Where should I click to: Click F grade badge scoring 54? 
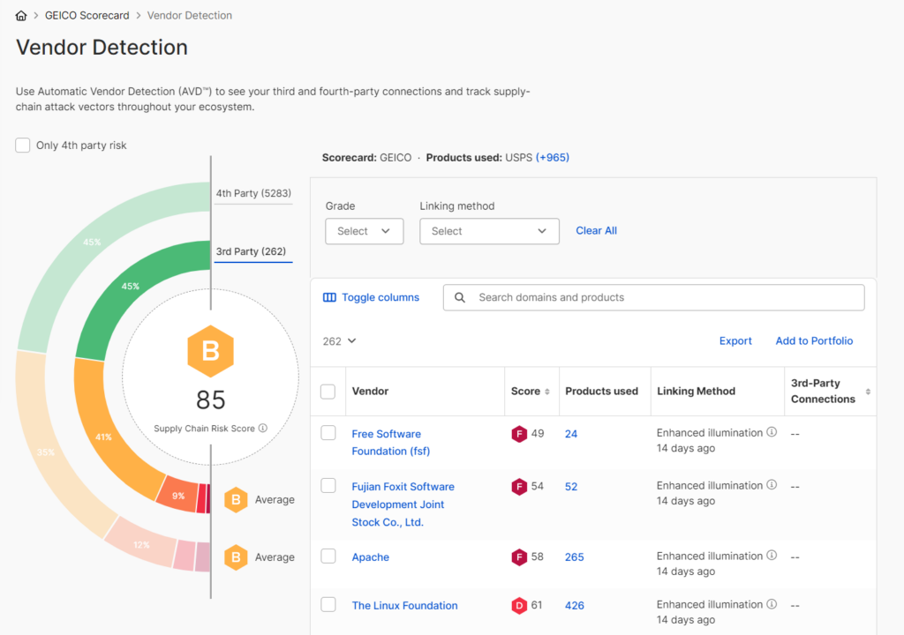tap(519, 487)
